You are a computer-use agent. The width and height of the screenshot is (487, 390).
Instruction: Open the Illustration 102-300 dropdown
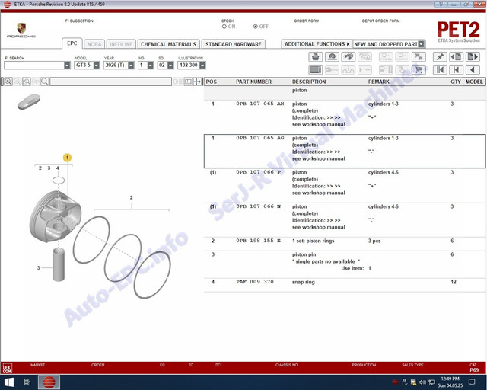202,66
